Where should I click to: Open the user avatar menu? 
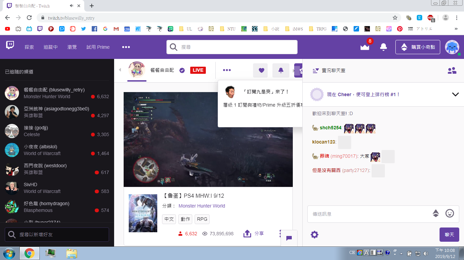(452, 47)
